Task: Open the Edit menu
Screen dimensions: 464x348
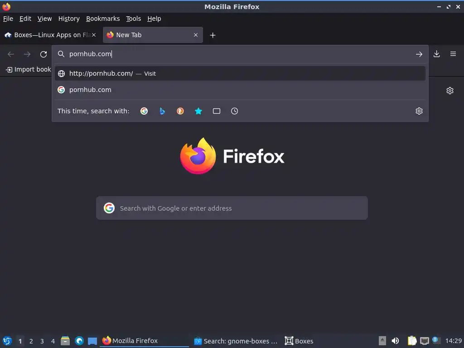Action: [25, 19]
